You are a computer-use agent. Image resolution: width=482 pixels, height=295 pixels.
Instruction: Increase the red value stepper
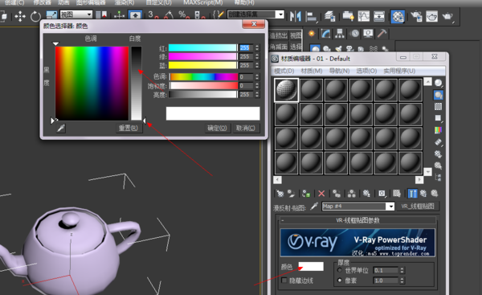pos(257,46)
